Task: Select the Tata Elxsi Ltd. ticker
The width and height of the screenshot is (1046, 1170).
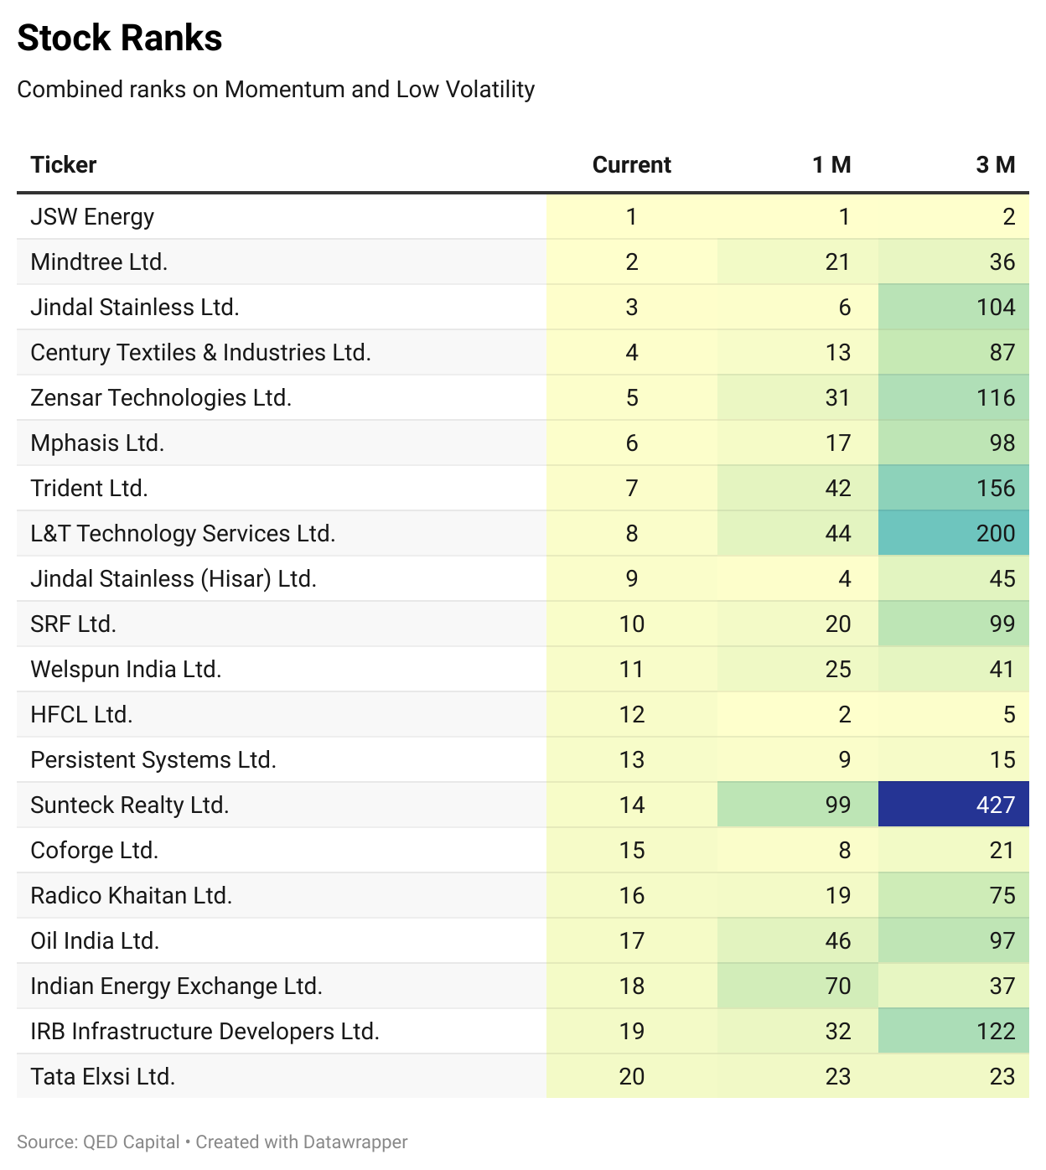Action: [103, 1076]
